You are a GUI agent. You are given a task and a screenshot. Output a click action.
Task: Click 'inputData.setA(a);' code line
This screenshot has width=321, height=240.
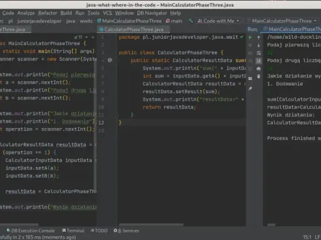click(x=32, y=168)
